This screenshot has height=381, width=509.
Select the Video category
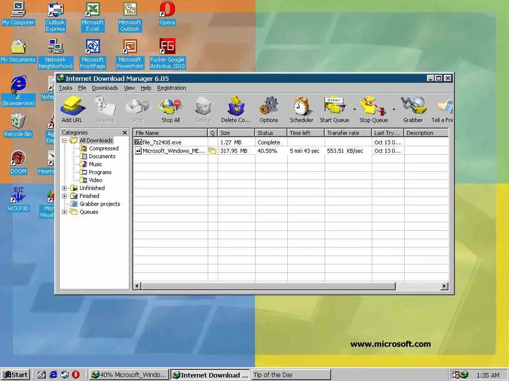click(x=91, y=180)
